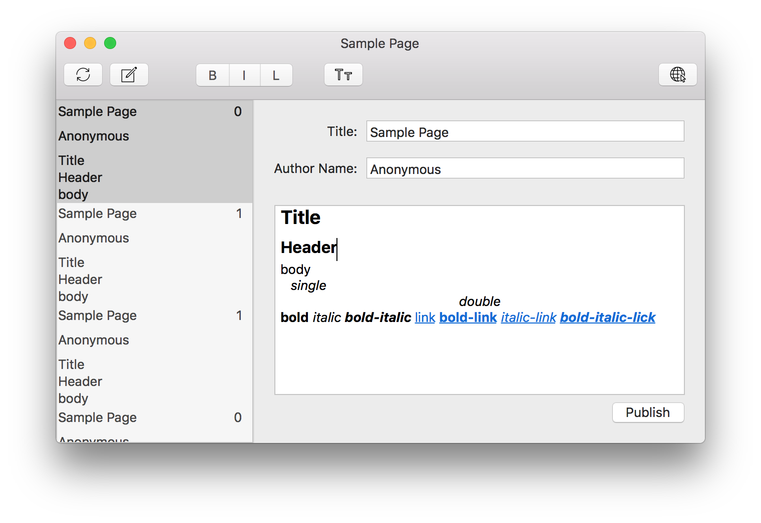Click the 'bold-italic' word in the editor
The height and width of the screenshot is (523, 761).
378,317
